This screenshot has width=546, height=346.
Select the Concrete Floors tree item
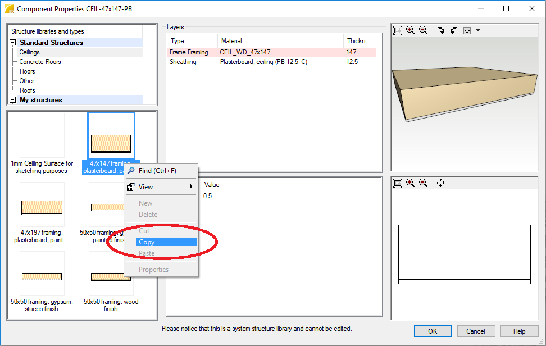point(40,62)
